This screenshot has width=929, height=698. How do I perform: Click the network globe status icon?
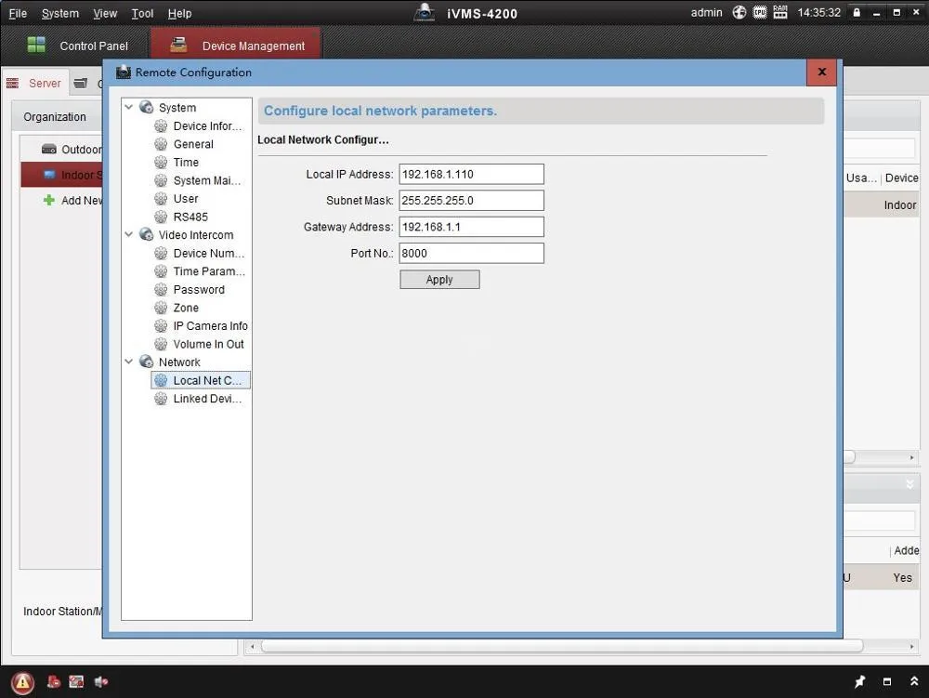[739, 12]
